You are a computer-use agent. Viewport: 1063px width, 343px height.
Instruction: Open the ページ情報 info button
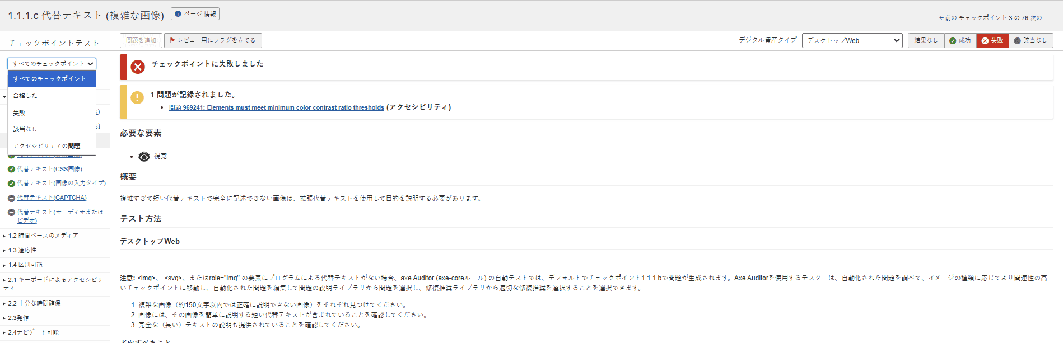(195, 14)
